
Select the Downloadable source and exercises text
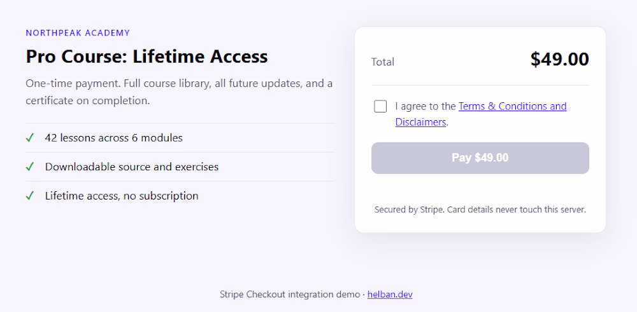click(x=132, y=167)
